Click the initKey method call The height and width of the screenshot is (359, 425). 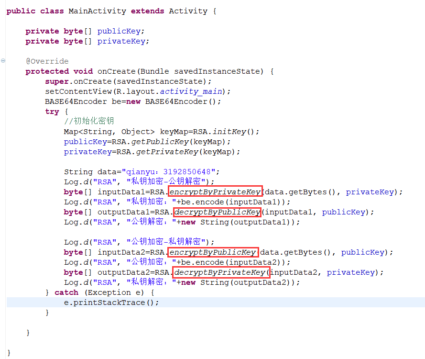[x=229, y=132]
